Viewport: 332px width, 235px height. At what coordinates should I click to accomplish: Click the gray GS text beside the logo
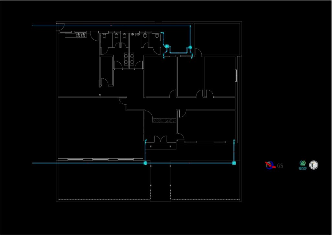click(280, 166)
